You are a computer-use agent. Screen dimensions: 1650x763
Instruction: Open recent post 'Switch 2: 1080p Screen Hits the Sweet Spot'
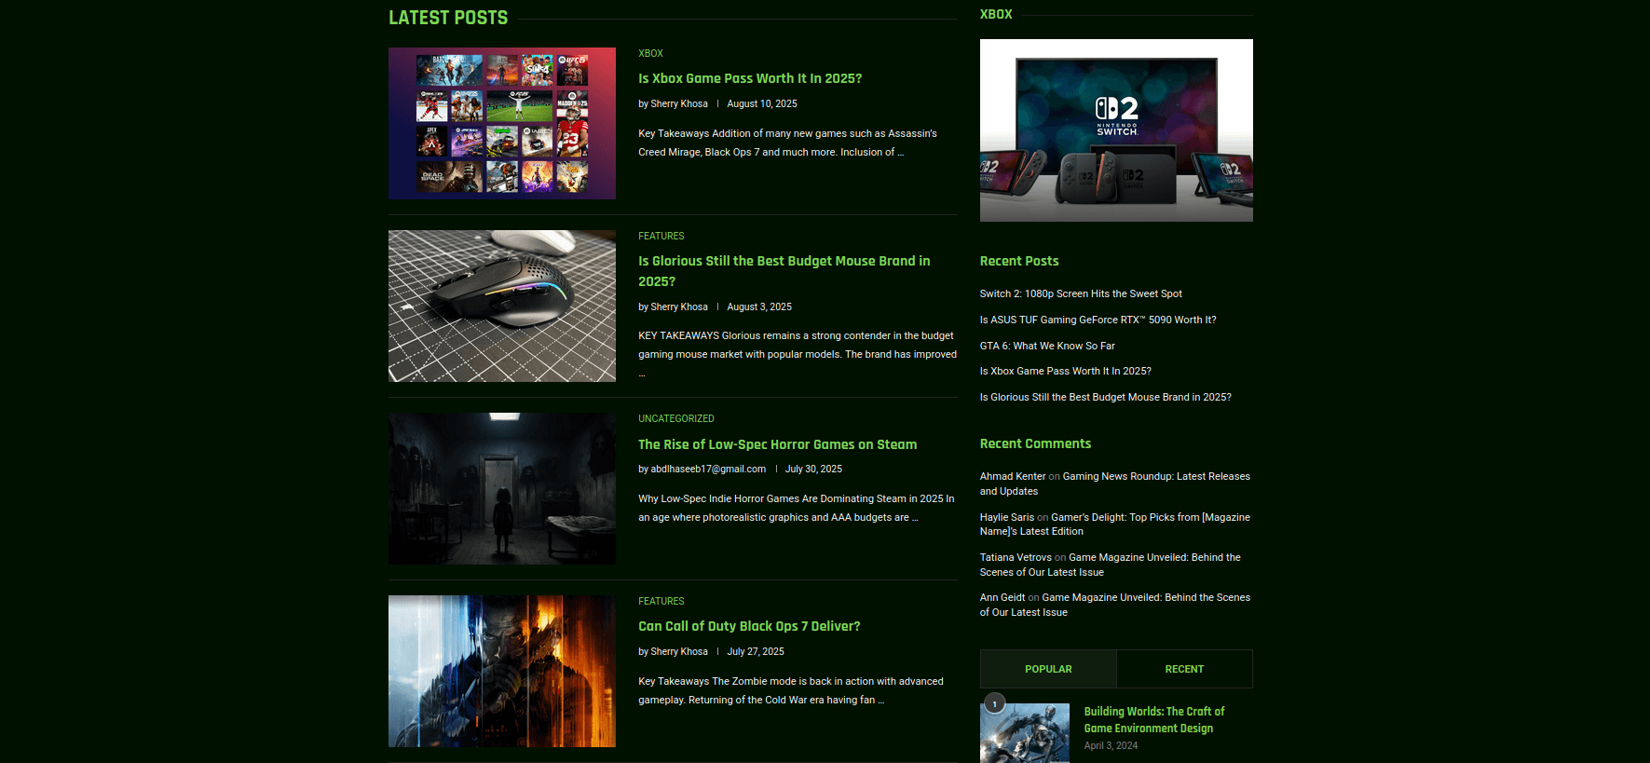point(1081,293)
